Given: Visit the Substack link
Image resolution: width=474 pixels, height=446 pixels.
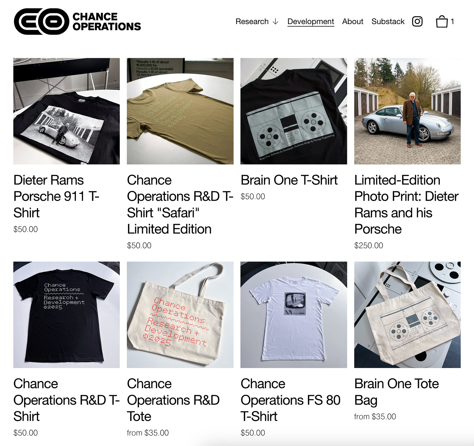Looking at the screenshot, I should pyautogui.click(x=388, y=21).
